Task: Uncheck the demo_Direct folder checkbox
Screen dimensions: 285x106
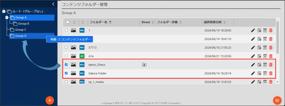Action: 66,65
